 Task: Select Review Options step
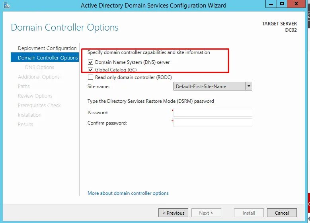[x=35, y=96]
